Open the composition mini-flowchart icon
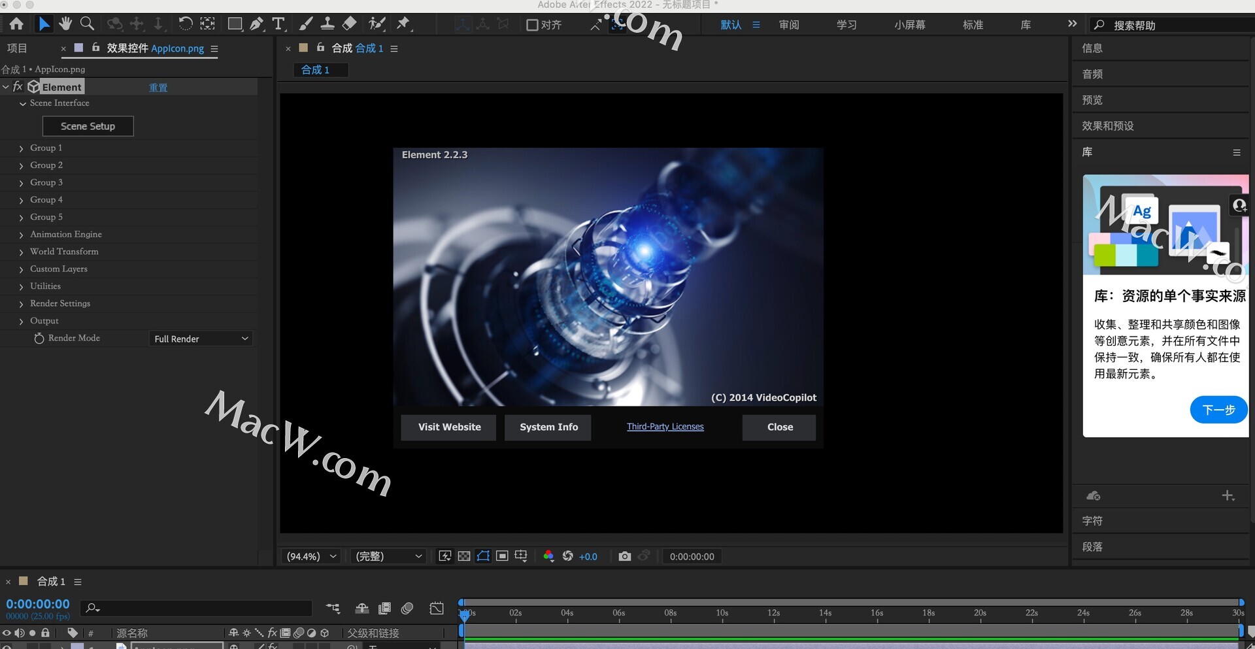1255x649 pixels. (x=333, y=608)
